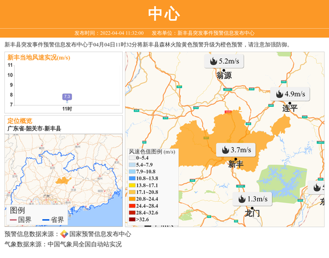Viewport: 329px width, 258px height.
Task: Select the 龙门 city label on the map
Action: point(252,214)
